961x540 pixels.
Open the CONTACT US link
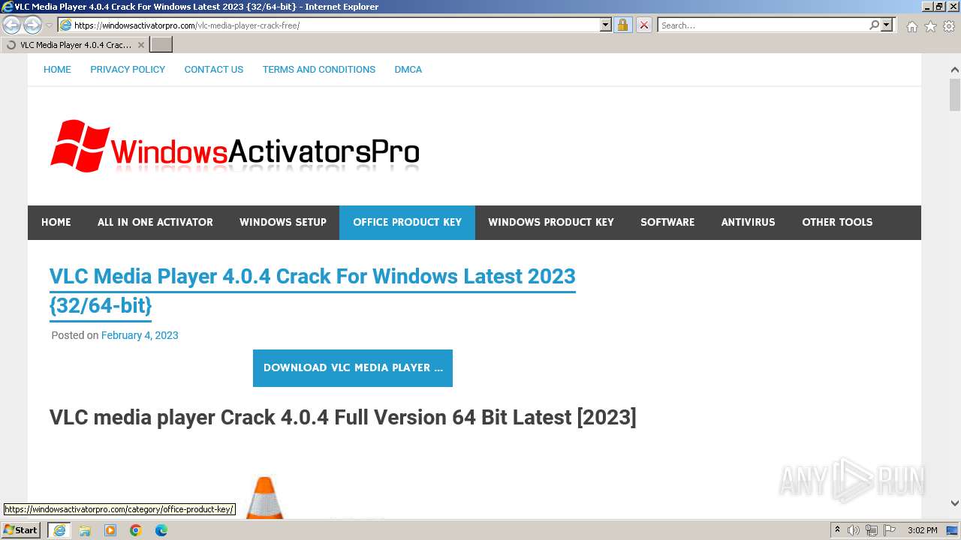214,69
